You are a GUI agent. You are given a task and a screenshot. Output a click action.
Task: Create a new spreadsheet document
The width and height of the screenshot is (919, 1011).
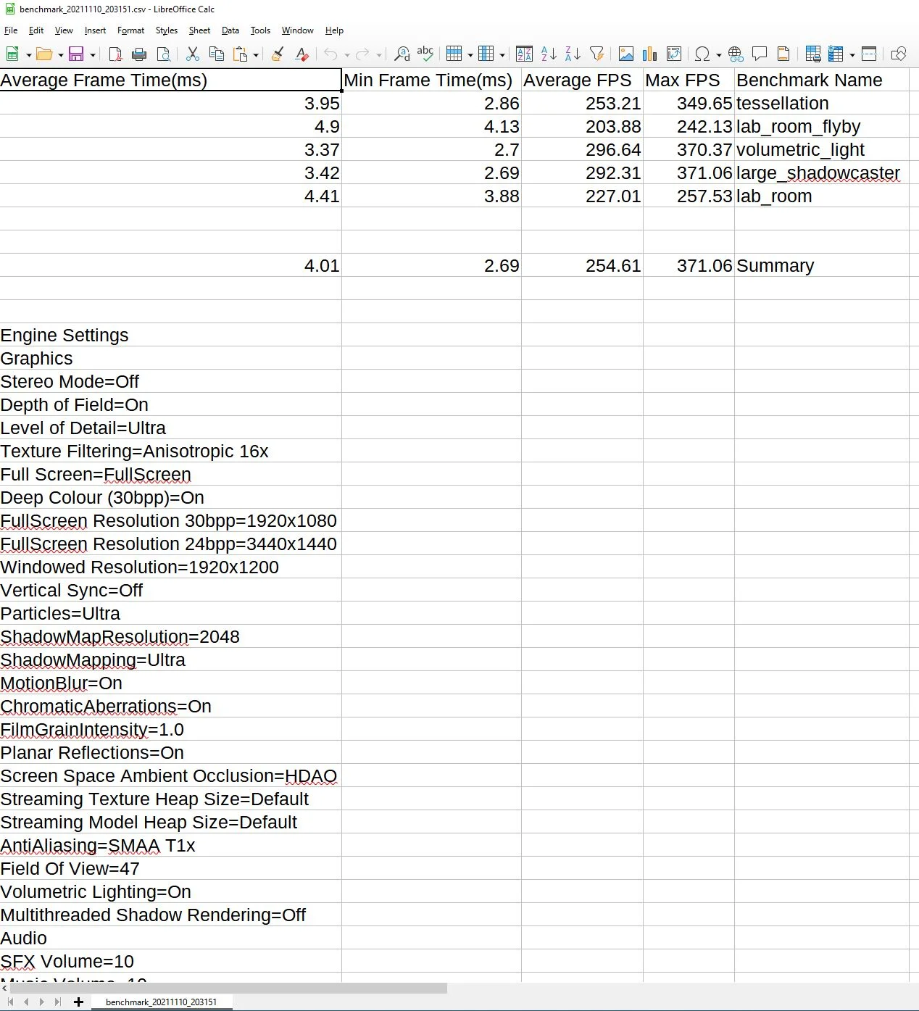pos(12,54)
